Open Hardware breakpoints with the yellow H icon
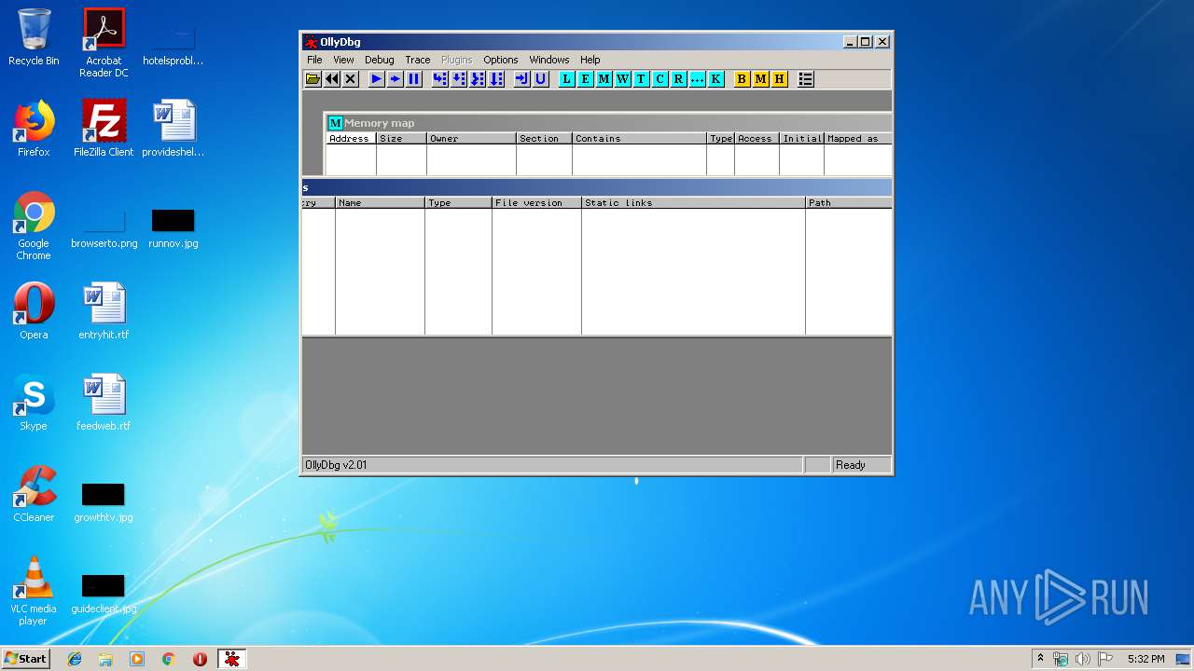Viewport: 1194px width, 671px height. pyautogui.click(x=780, y=79)
